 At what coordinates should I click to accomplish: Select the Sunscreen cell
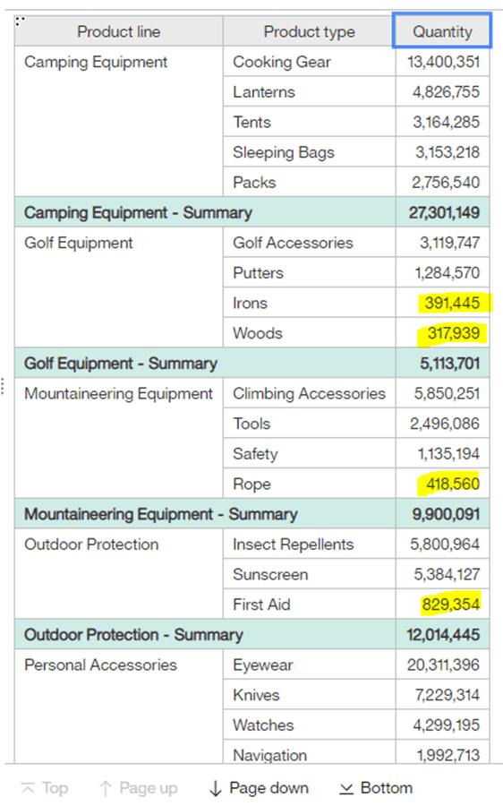310,574
